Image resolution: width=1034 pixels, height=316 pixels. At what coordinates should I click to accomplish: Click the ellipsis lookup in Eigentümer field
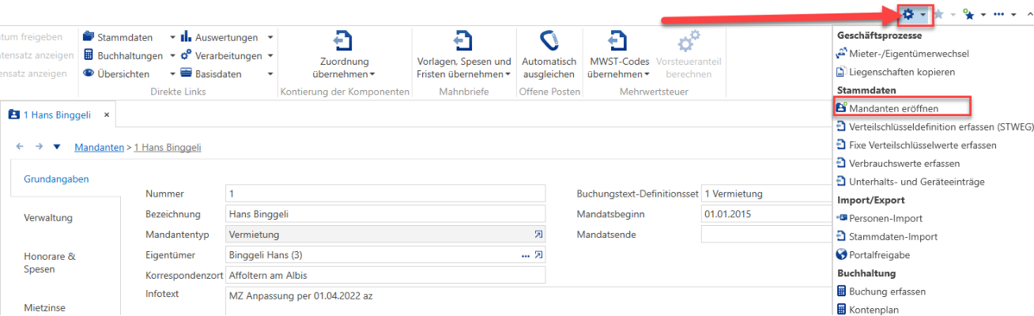[x=525, y=255]
